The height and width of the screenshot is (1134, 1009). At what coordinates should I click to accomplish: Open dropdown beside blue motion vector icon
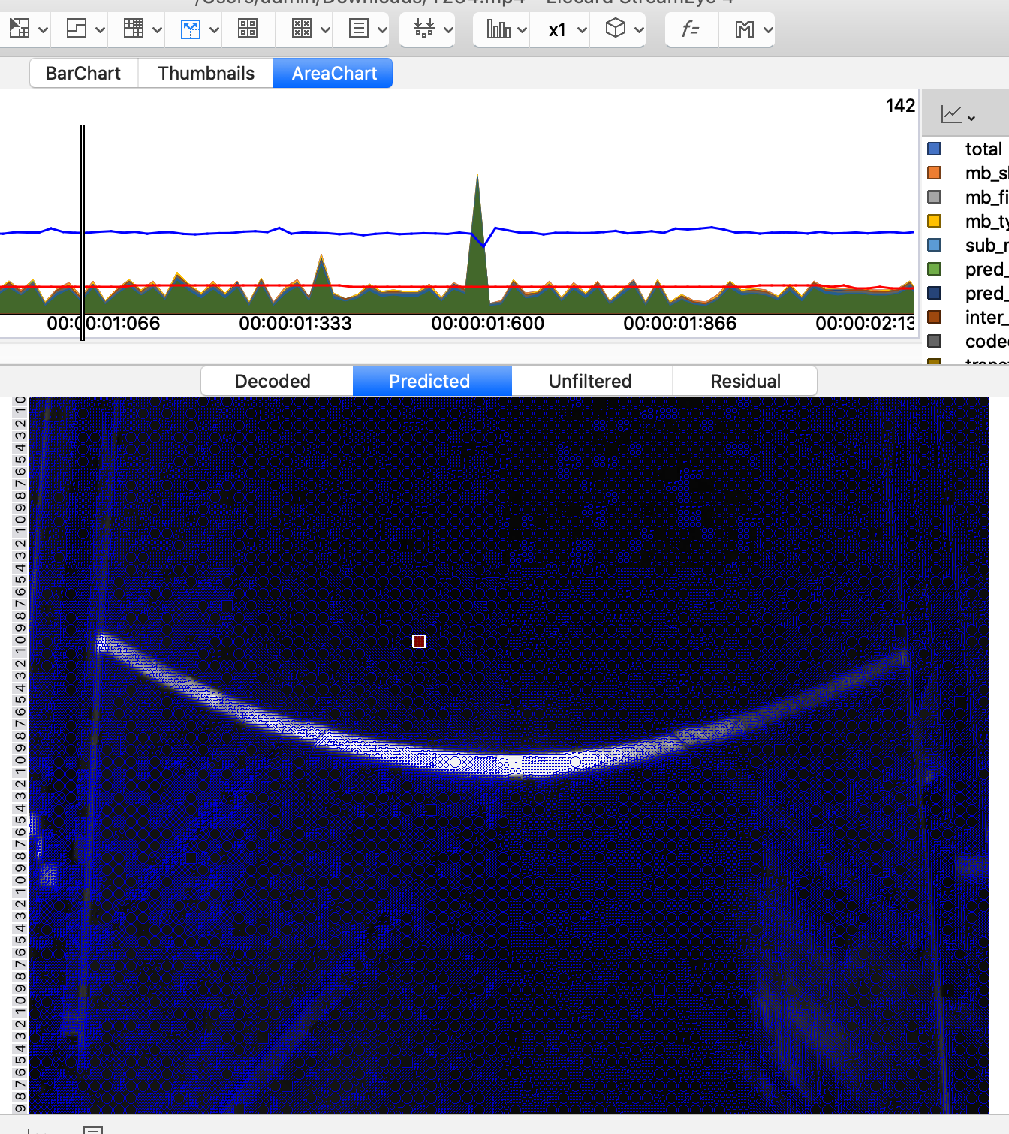tap(214, 30)
